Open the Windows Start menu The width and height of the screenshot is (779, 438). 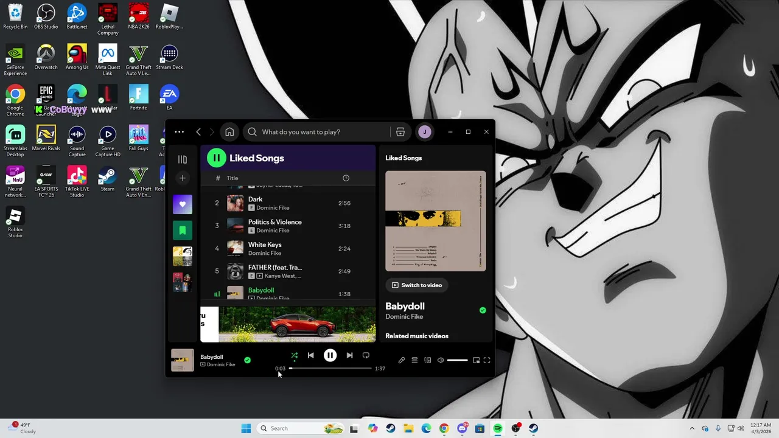click(246, 428)
